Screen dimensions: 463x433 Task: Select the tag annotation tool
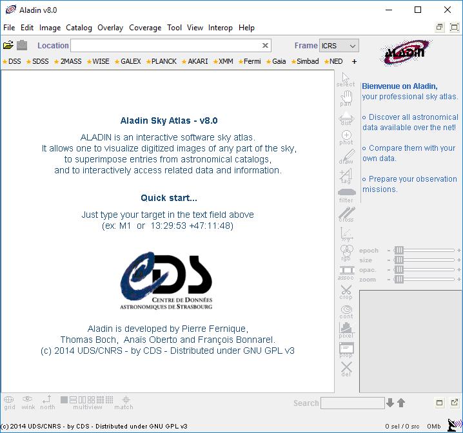(x=346, y=176)
